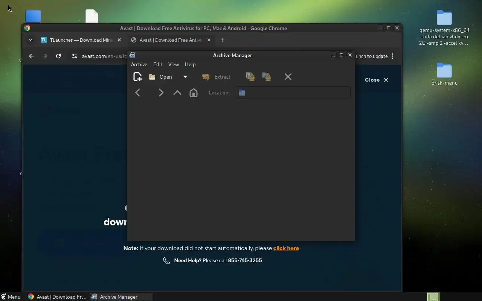The height and width of the screenshot is (301, 482).
Task: Go to home location with the house icon
Action: [193, 93]
